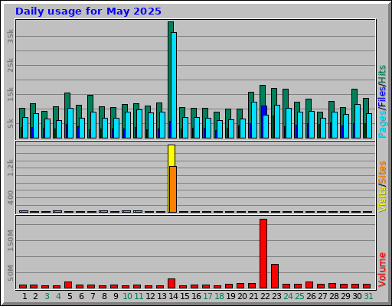Click green weekend day label "25"
The image size is (392, 306).
point(299,296)
